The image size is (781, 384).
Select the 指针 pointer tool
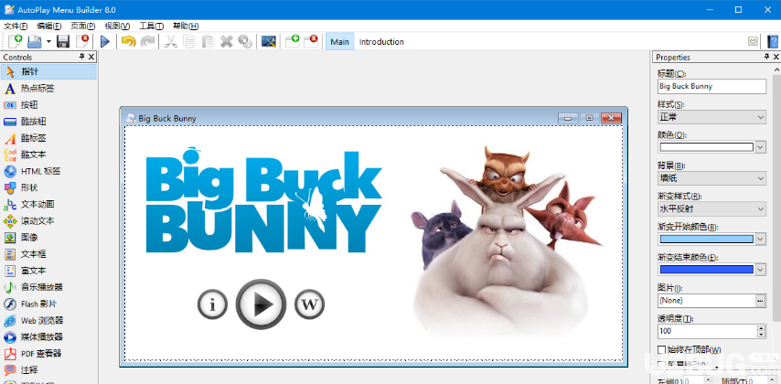point(48,71)
